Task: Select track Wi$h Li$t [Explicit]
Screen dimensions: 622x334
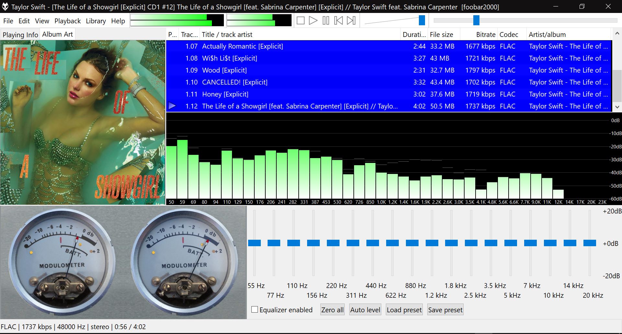Action: coord(389,58)
